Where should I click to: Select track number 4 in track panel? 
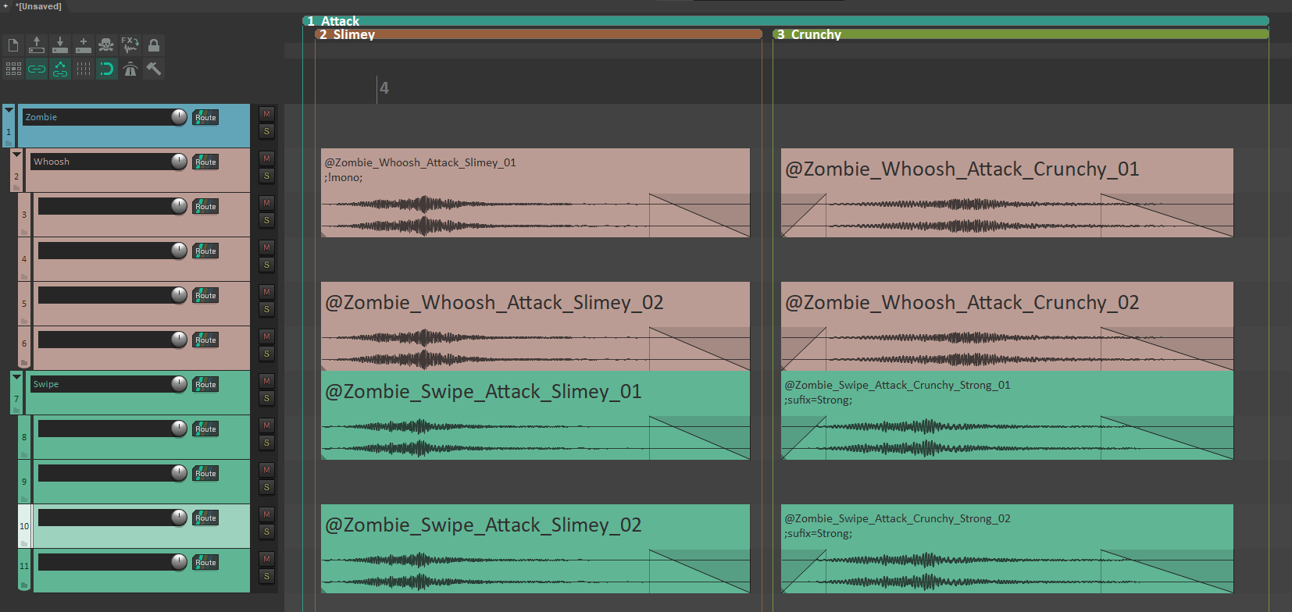click(x=24, y=259)
